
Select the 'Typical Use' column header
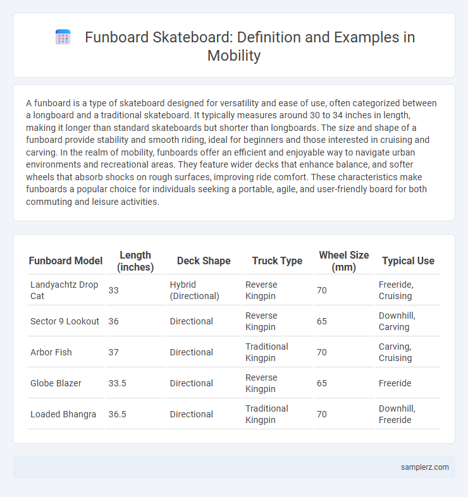click(408, 261)
